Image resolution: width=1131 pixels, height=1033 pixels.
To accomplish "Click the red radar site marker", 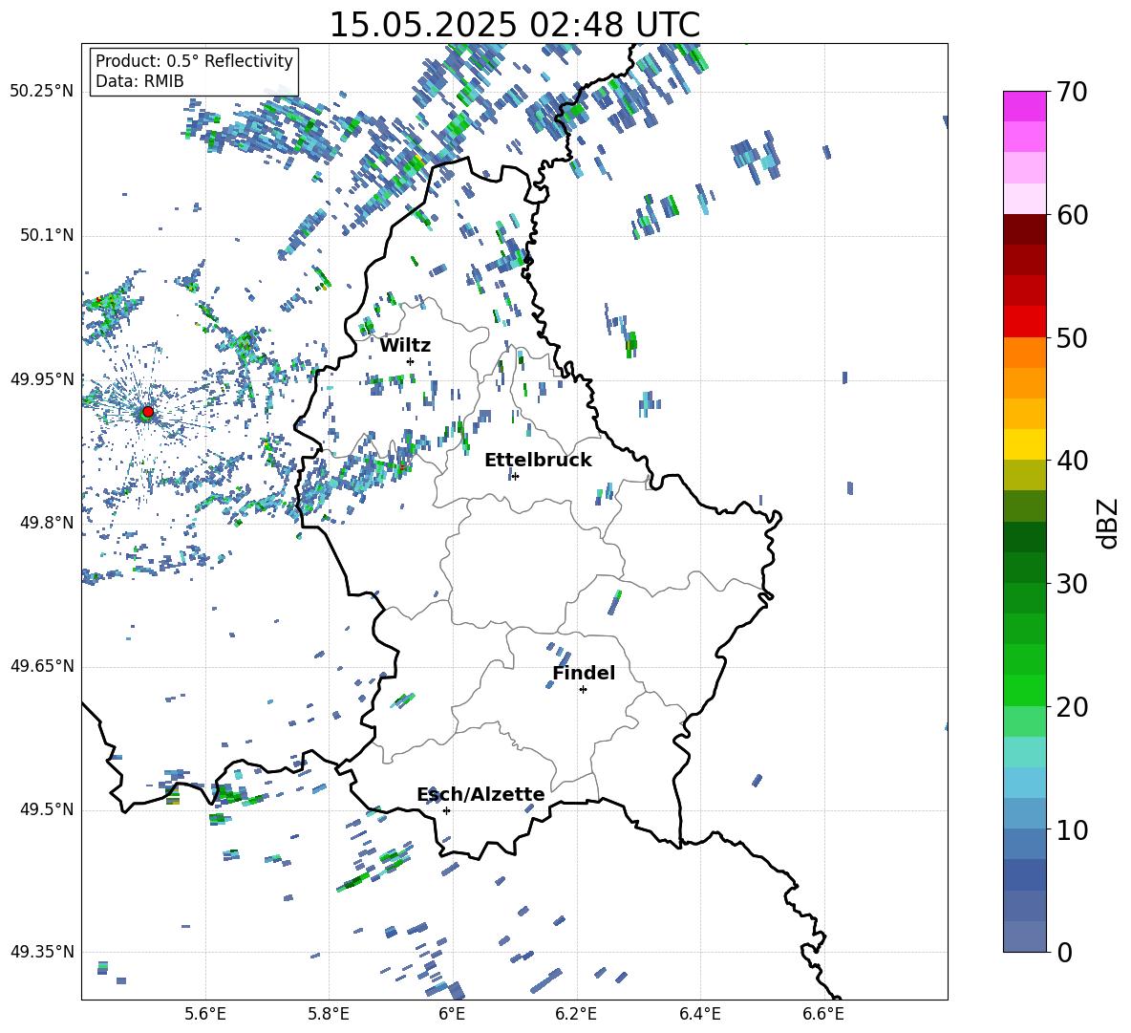I will tap(148, 411).
